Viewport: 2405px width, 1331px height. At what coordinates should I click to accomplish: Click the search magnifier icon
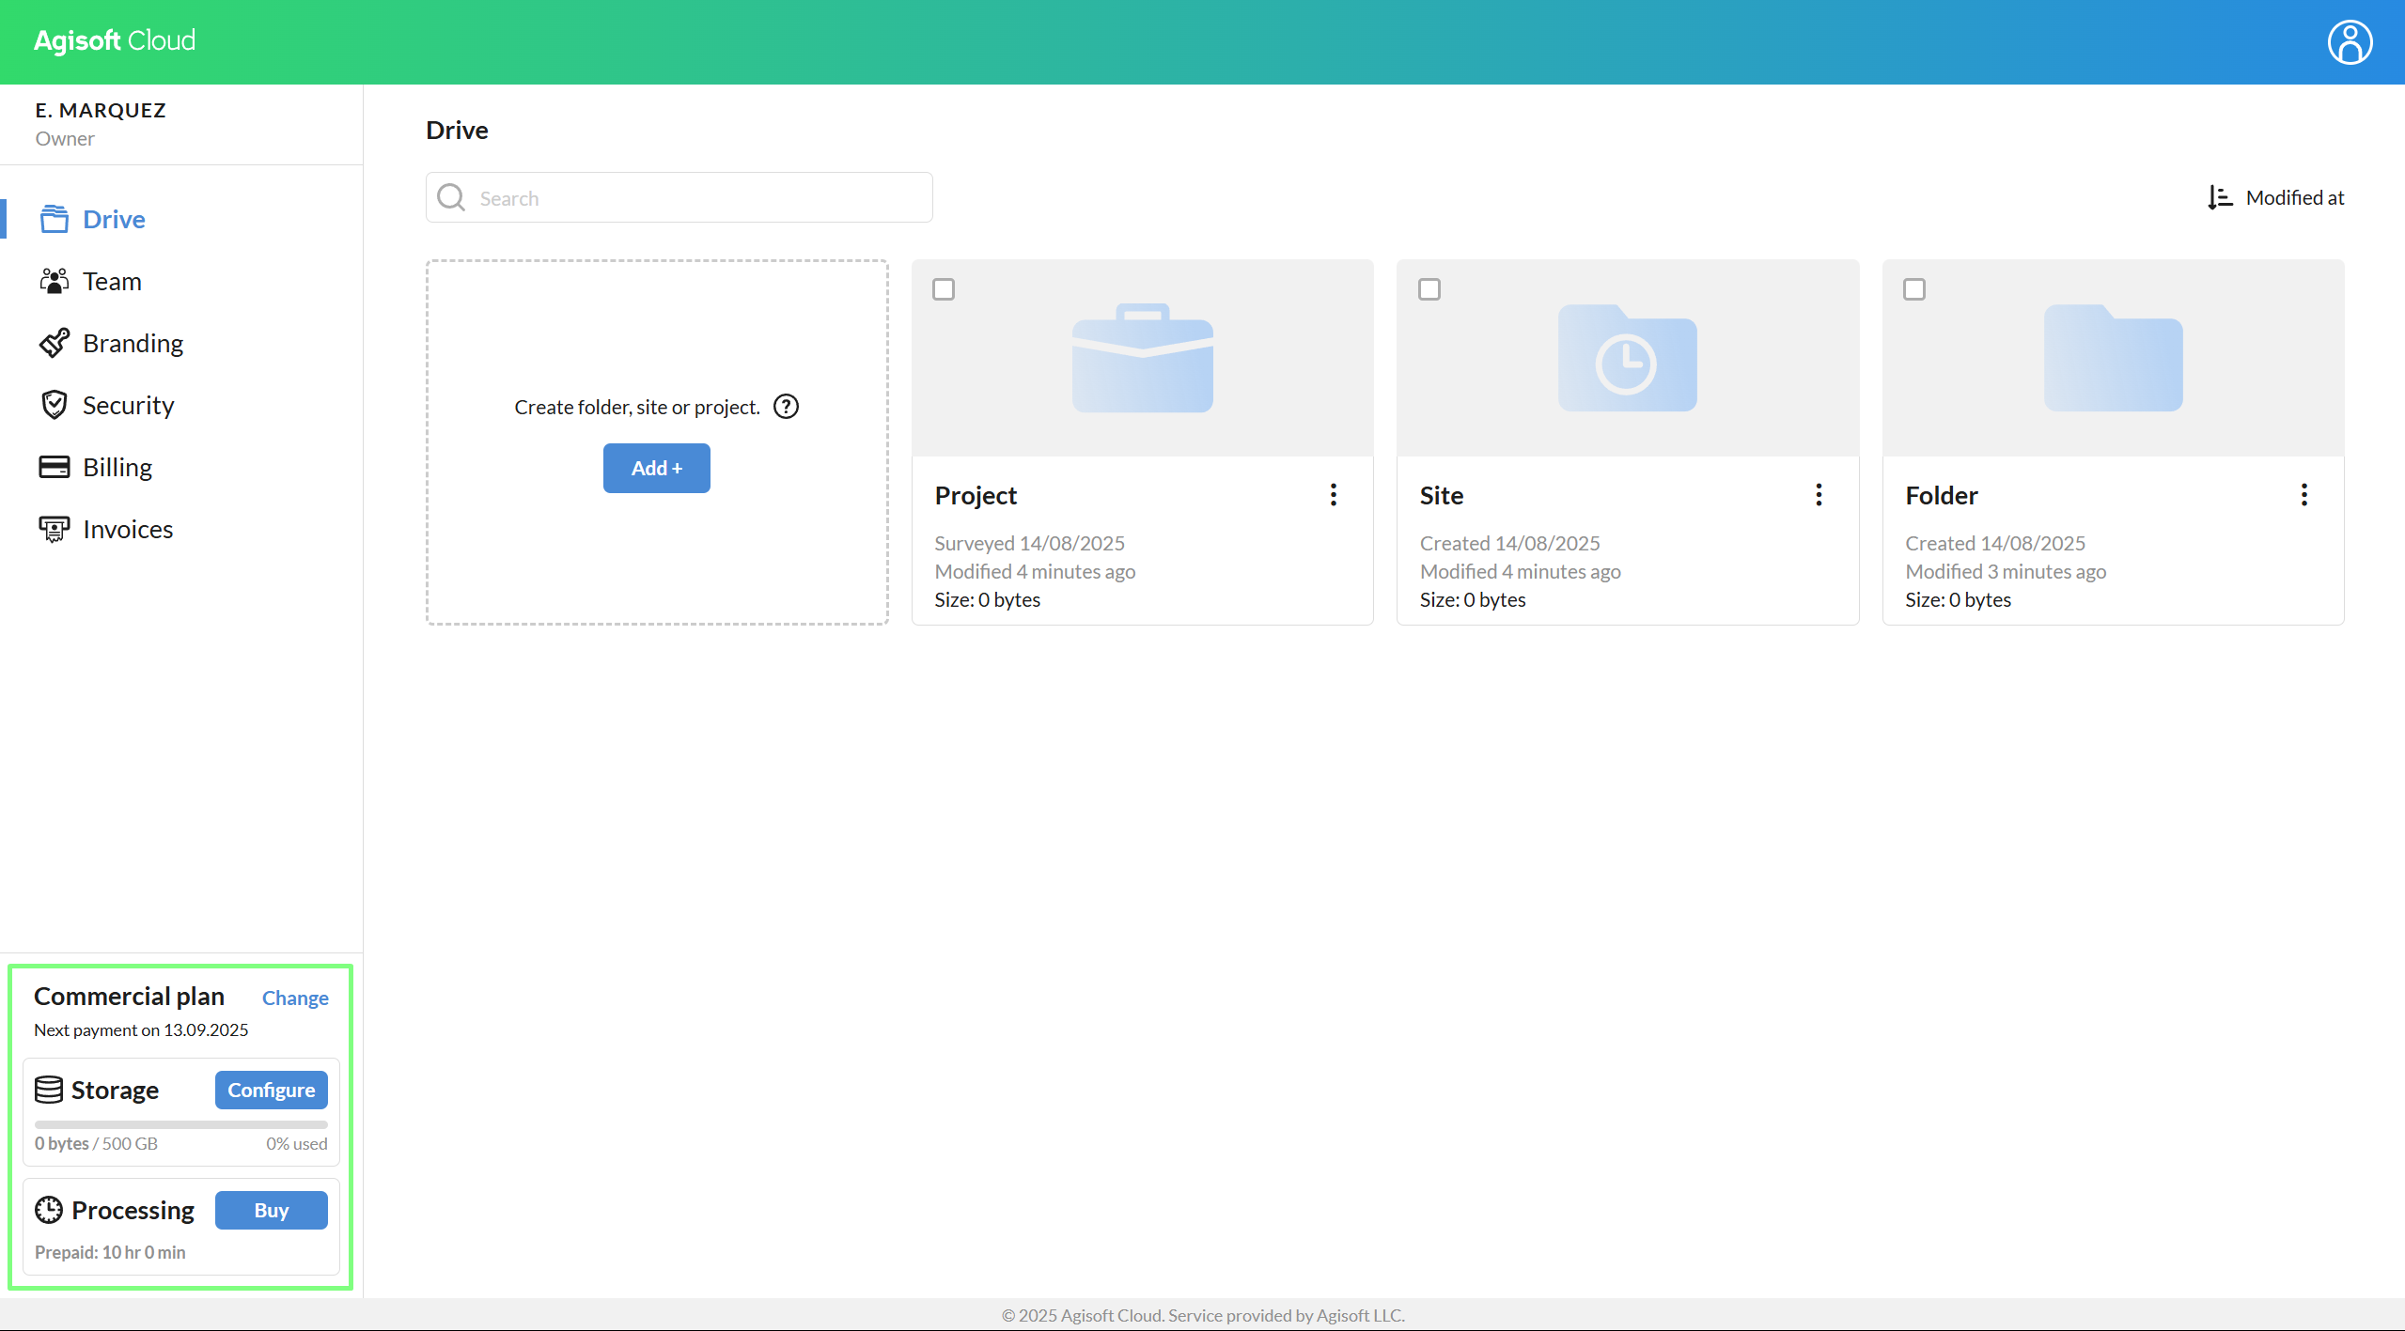451,197
